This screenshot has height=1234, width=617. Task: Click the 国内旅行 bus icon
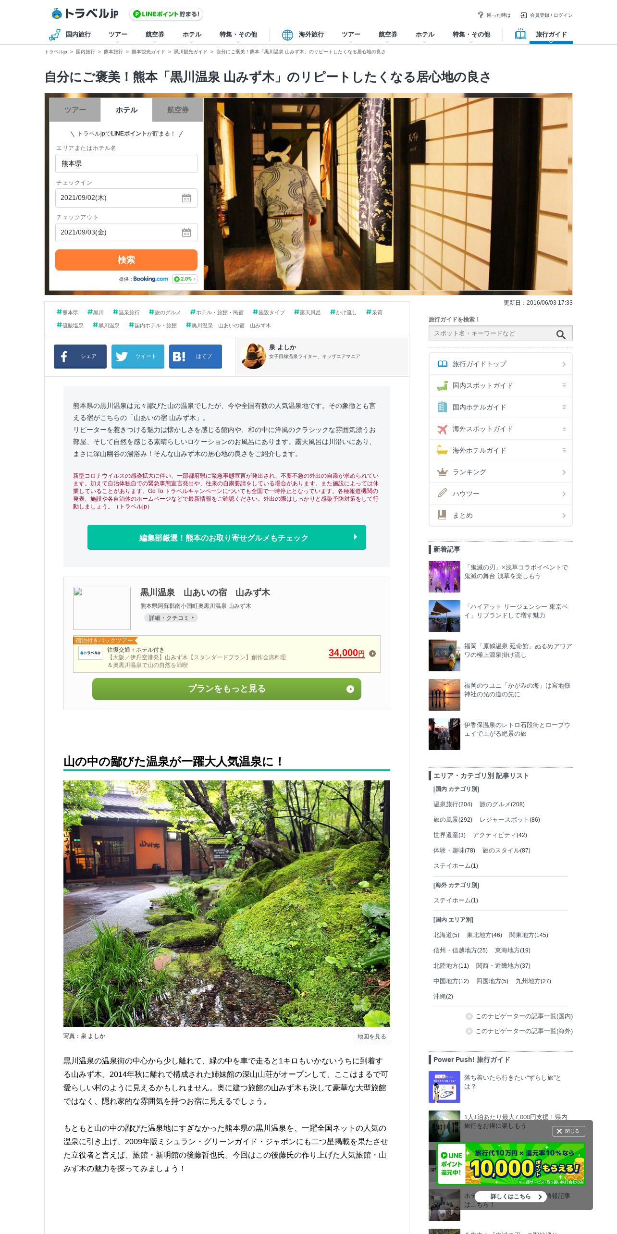point(54,34)
